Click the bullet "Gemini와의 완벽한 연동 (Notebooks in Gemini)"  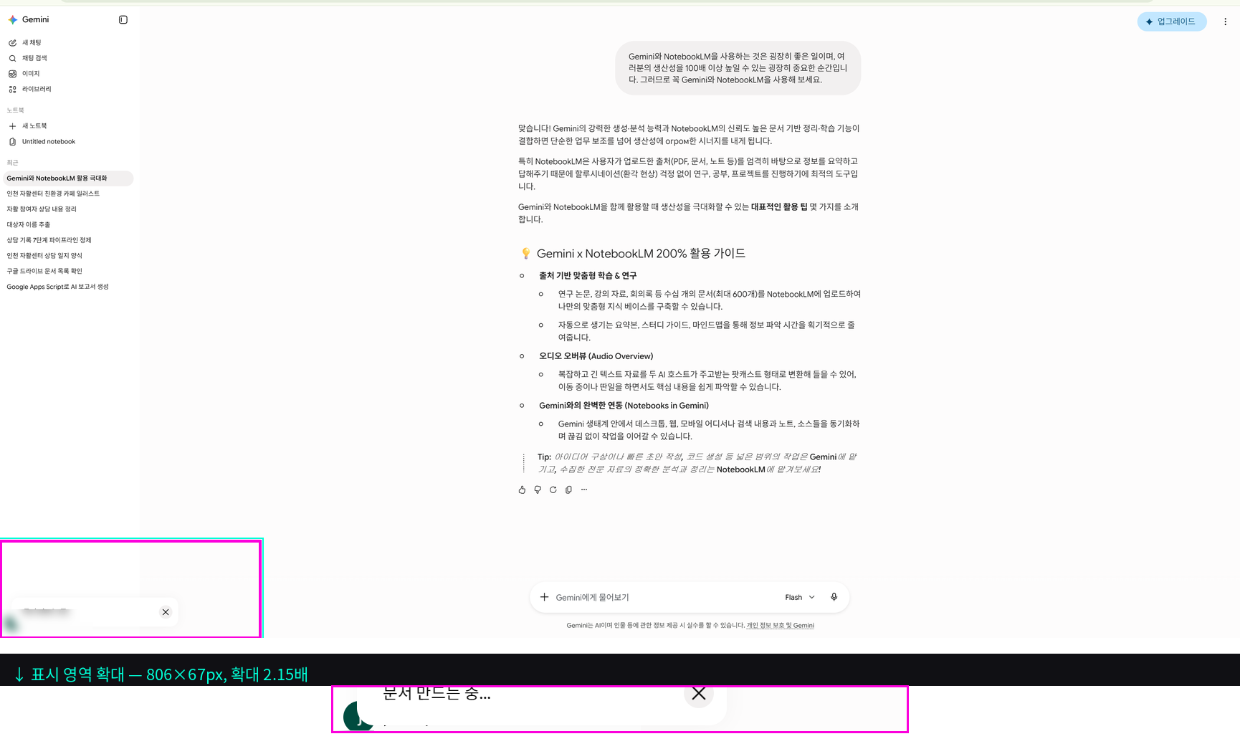click(624, 406)
